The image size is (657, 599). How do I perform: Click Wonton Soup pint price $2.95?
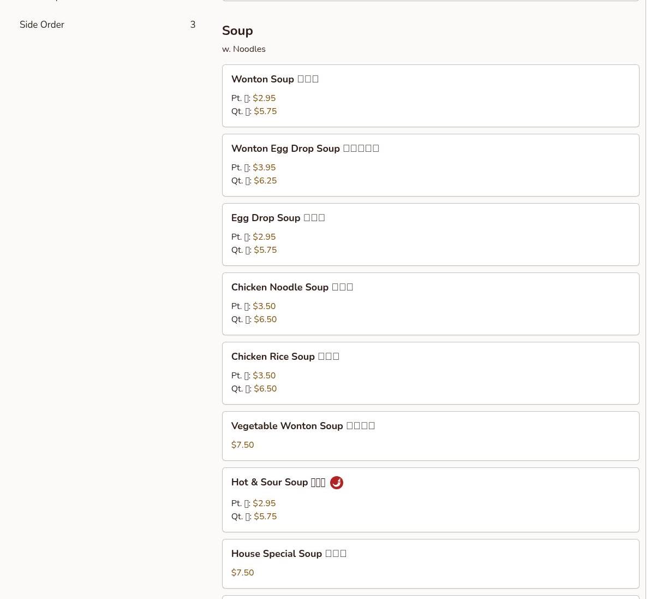click(x=264, y=98)
